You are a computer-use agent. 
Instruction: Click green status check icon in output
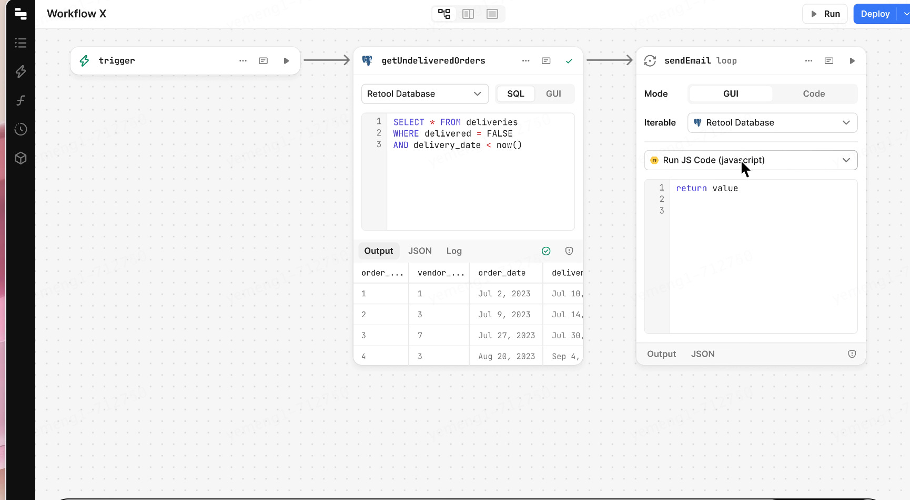pyautogui.click(x=546, y=251)
